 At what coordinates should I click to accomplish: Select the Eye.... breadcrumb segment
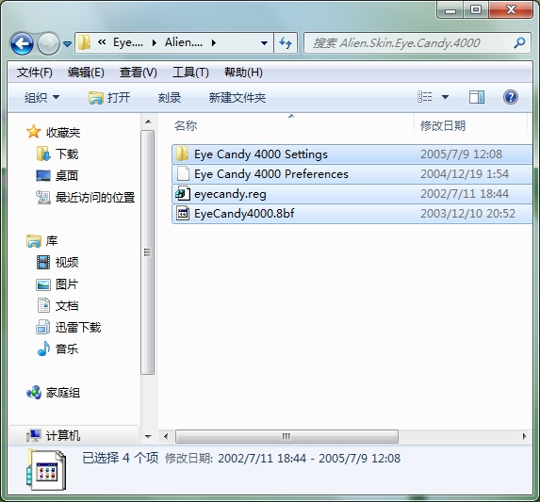[128, 42]
